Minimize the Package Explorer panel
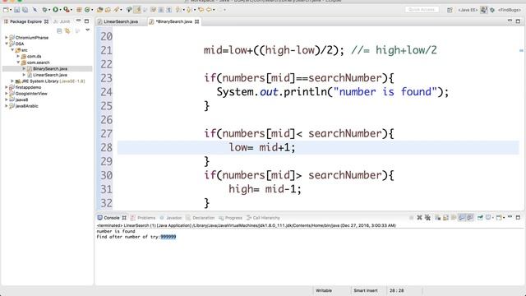 coord(78,21)
